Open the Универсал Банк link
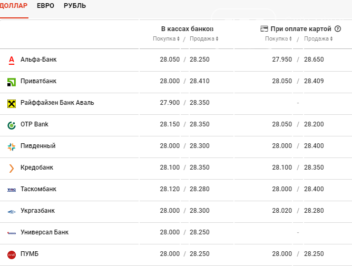 coord(44,233)
